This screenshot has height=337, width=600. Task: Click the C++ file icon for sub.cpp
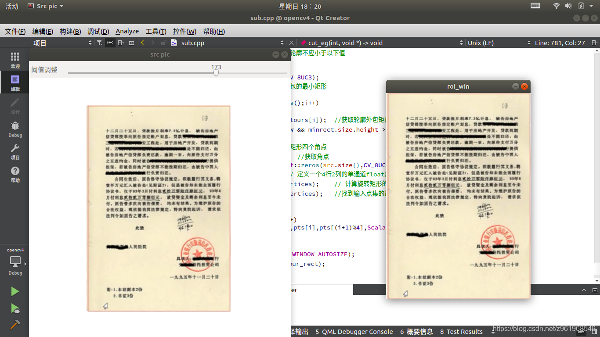174,43
